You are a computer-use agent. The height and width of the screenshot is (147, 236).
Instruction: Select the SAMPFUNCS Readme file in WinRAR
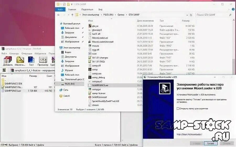(x=12, y=87)
